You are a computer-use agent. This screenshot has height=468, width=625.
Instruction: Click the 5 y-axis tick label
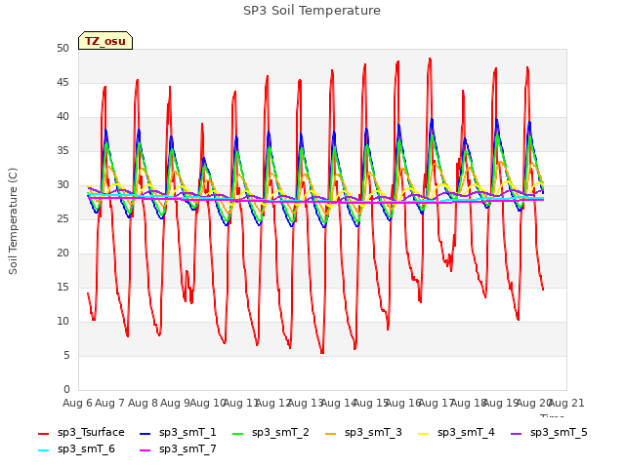[x=66, y=355]
